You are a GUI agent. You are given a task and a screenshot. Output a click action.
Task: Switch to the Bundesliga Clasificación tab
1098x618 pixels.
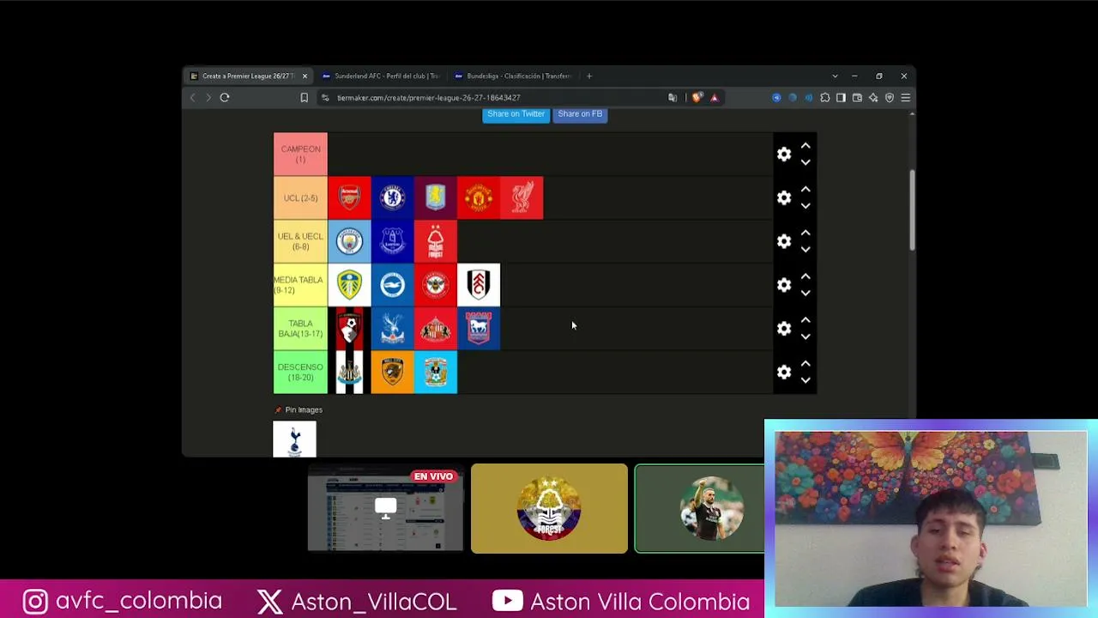click(x=514, y=76)
